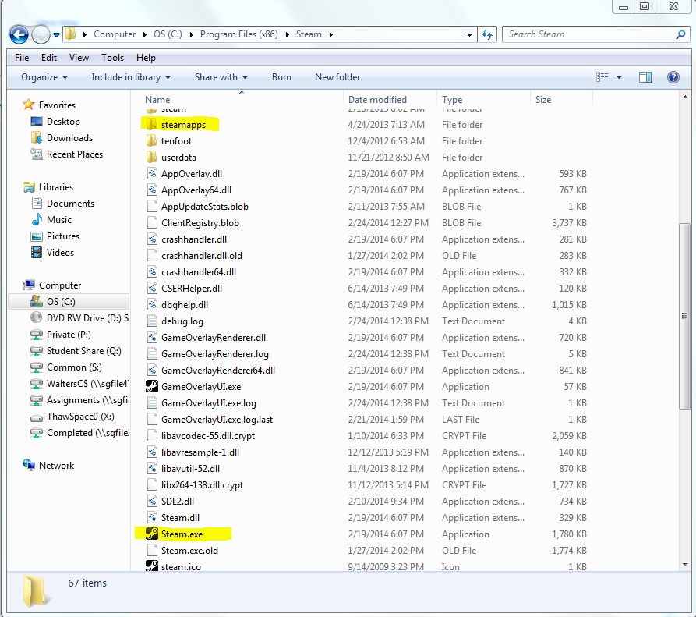696x617 pixels.
Task: Select the ClientRegistry.blob file icon
Action: [152, 223]
